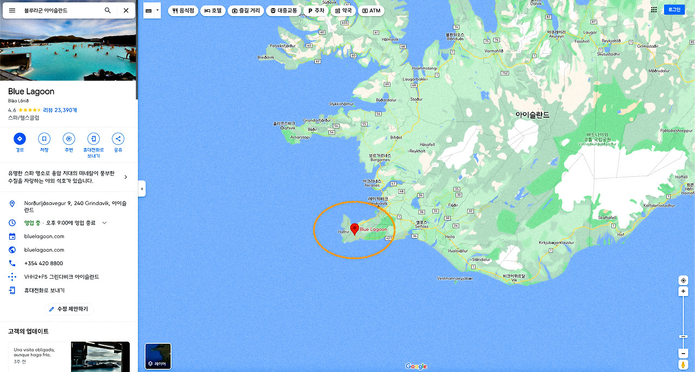This screenshot has height=372, width=695.
Task: Click the 로그인 sign-in button
Action: point(674,10)
